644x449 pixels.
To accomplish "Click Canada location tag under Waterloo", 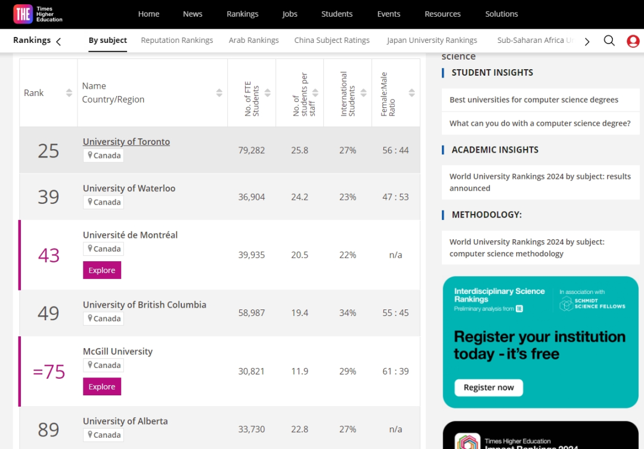I will 104,202.
